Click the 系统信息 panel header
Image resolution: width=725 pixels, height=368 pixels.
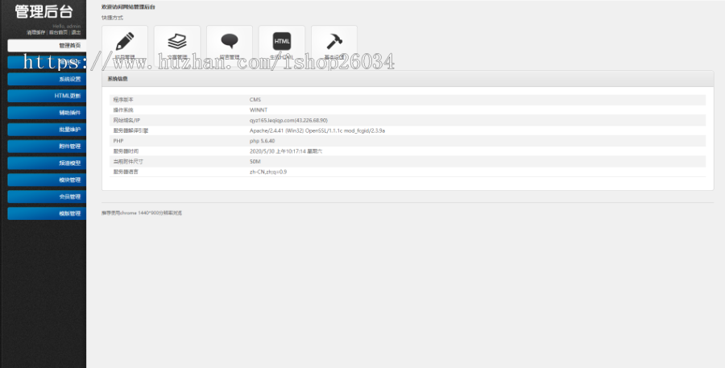coord(408,79)
